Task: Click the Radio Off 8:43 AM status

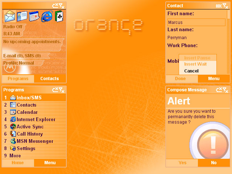Action: (13, 30)
